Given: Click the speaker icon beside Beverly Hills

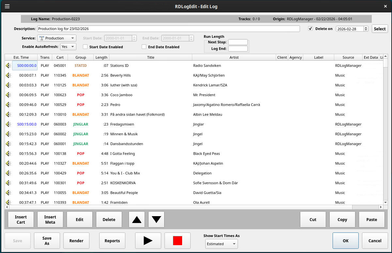Looking at the screenshot, I should click(x=8, y=75).
